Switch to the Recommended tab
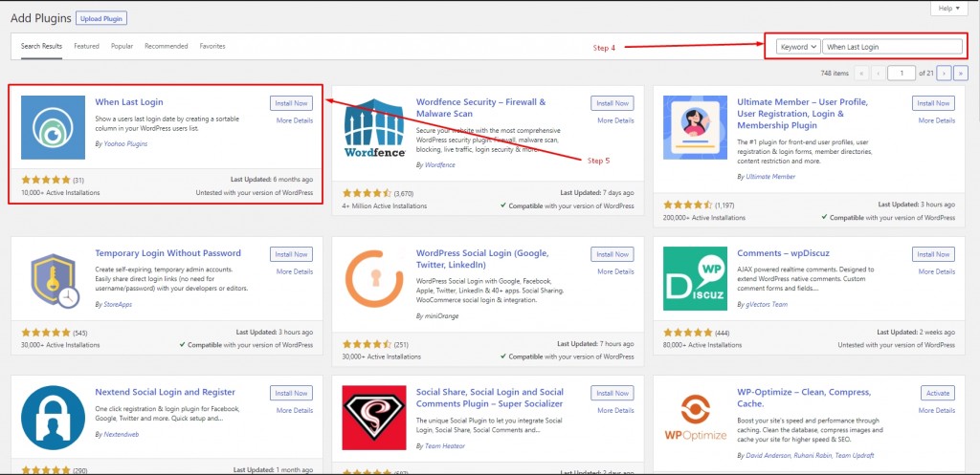Viewport: 980px width, 475px height. [x=167, y=46]
